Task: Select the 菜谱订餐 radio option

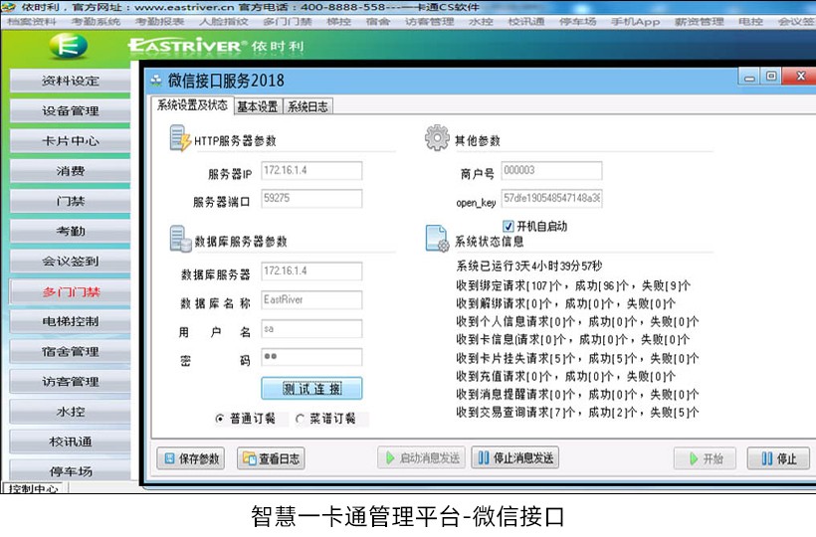Action: tap(301, 419)
